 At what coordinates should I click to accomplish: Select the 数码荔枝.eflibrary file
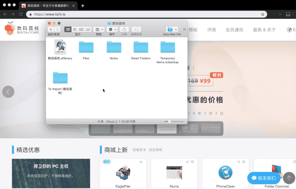click(60, 49)
